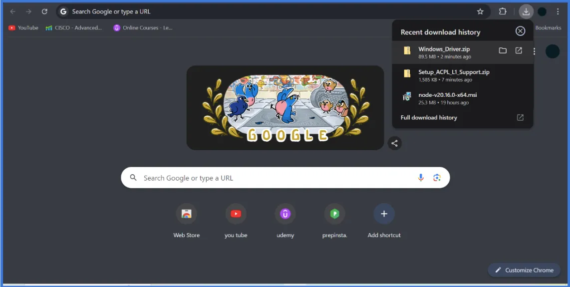The image size is (570, 287).
Task: Show Windows_Driver.zip in folder
Action: 503,50
